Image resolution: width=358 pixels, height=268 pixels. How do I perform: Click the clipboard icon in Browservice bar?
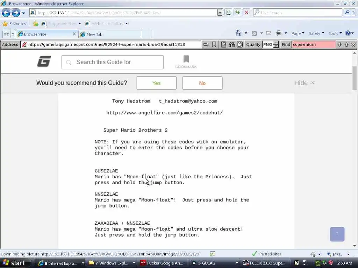click(239, 44)
